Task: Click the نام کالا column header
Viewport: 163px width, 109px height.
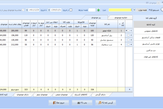Action: point(107,24)
